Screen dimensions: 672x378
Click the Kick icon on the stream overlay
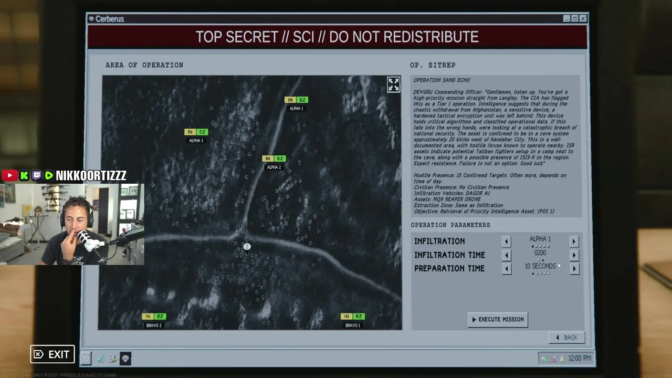point(24,175)
